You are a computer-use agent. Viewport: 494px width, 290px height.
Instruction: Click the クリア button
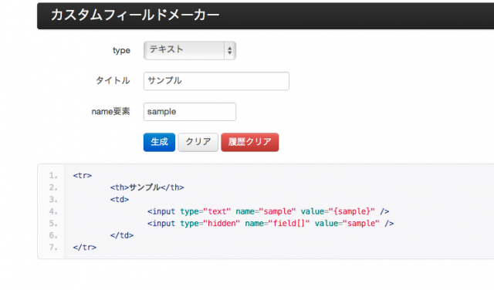(x=198, y=142)
